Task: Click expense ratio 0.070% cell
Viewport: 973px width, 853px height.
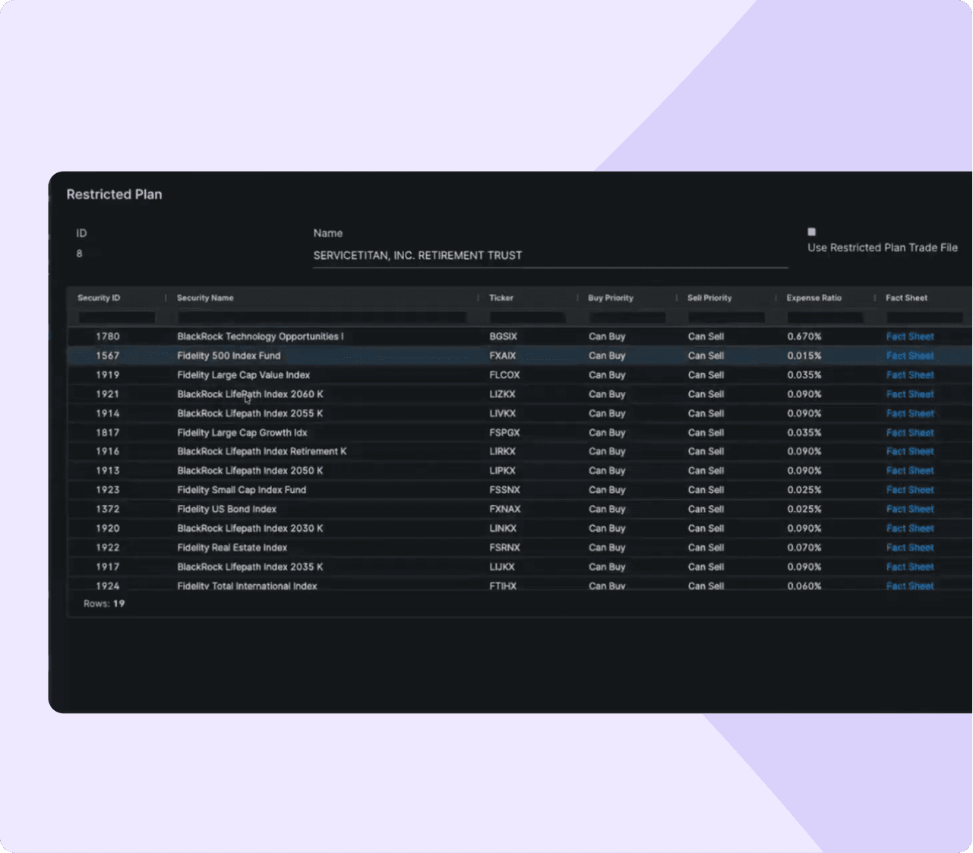Action: (804, 548)
